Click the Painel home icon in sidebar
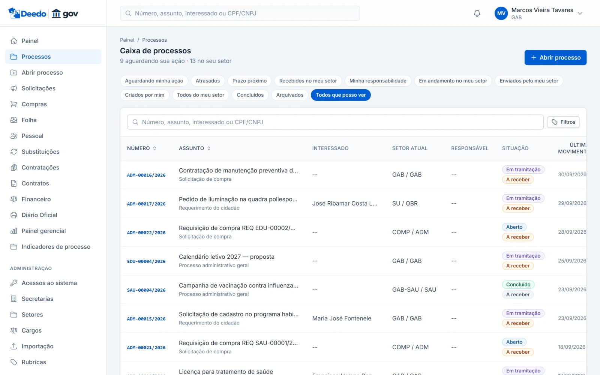The width and height of the screenshot is (600, 375). (x=14, y=41)
